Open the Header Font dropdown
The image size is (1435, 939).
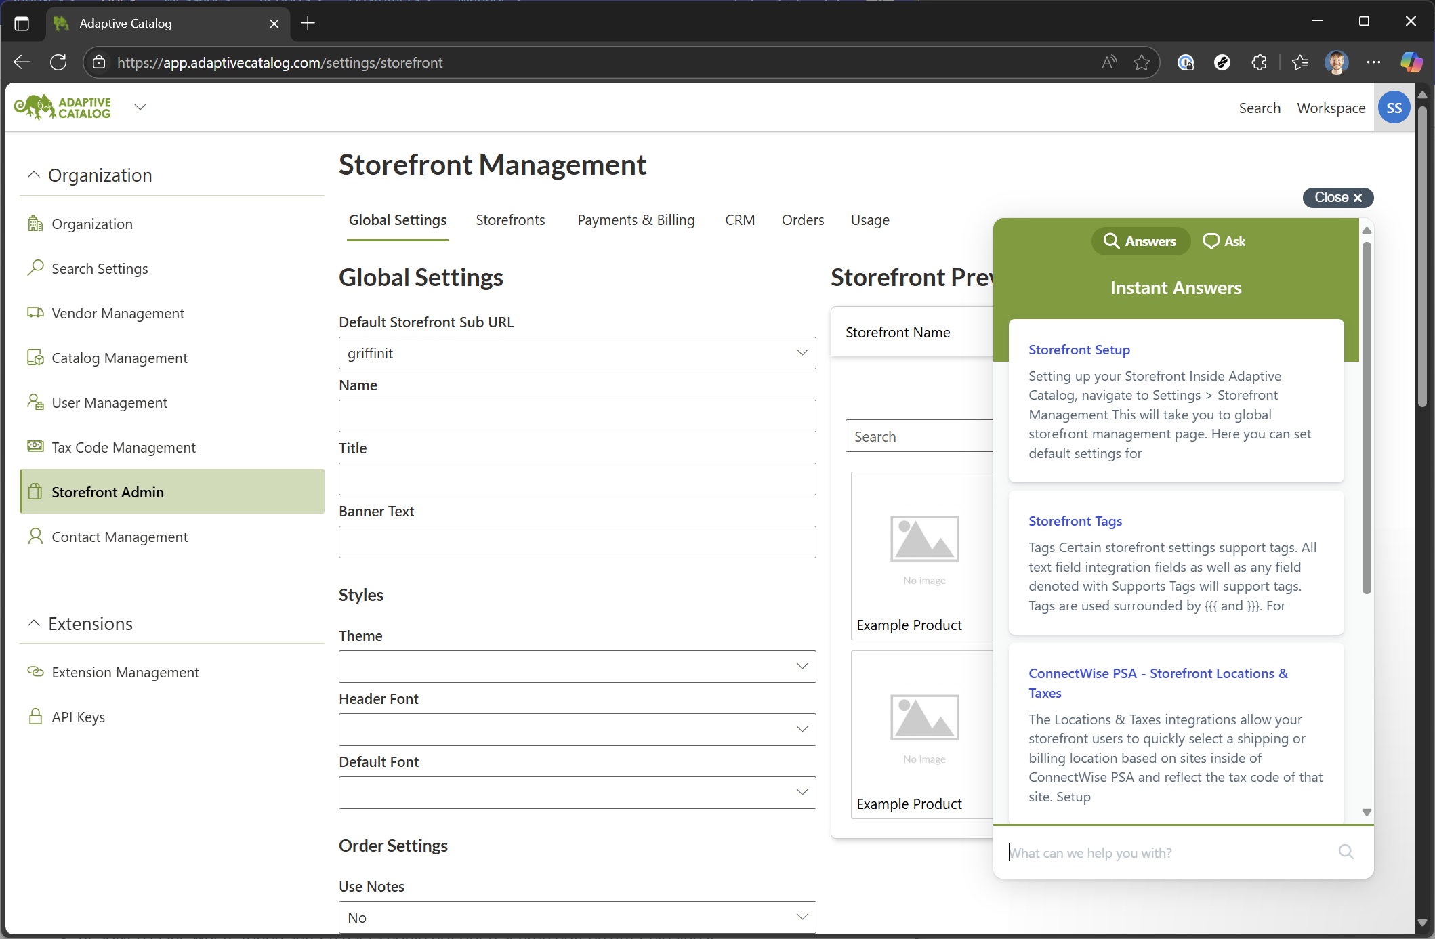coord(577,730)
